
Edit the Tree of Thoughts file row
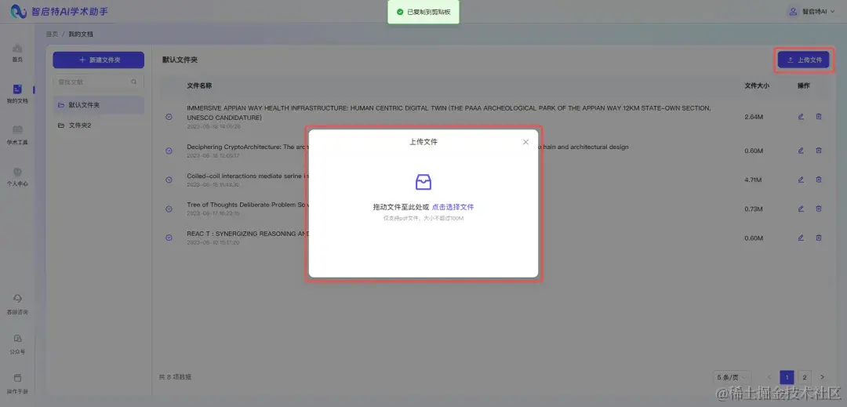(x=801, y=209)
